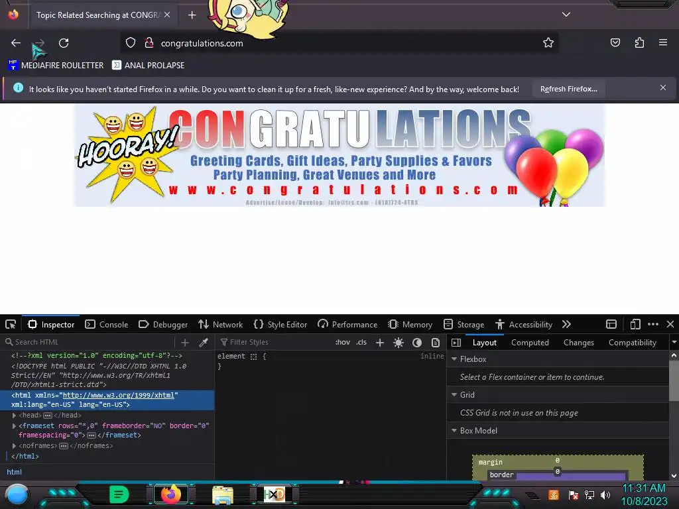This screenshot has width=679, height=509.
Task: Add a new style rule
Action: coord(380,343)
